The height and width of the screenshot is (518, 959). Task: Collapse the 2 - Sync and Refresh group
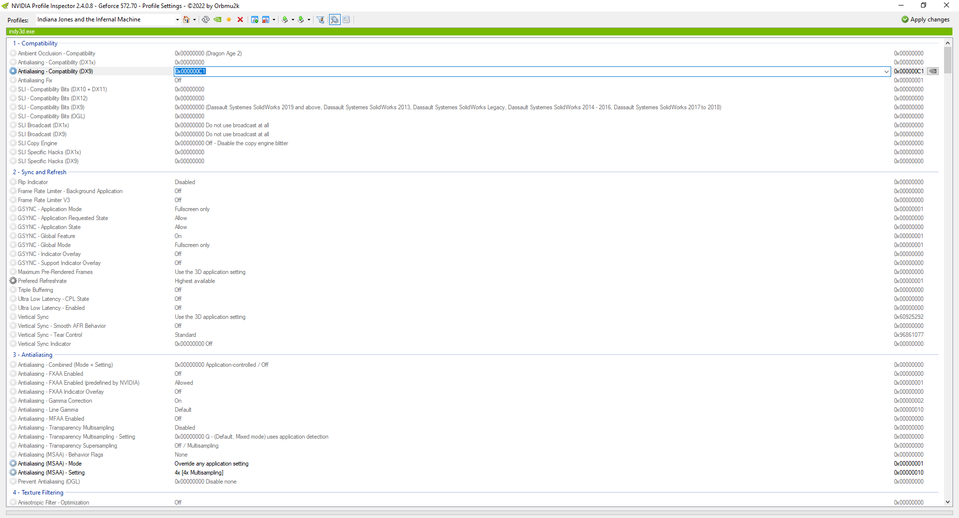tap(39, 172)
